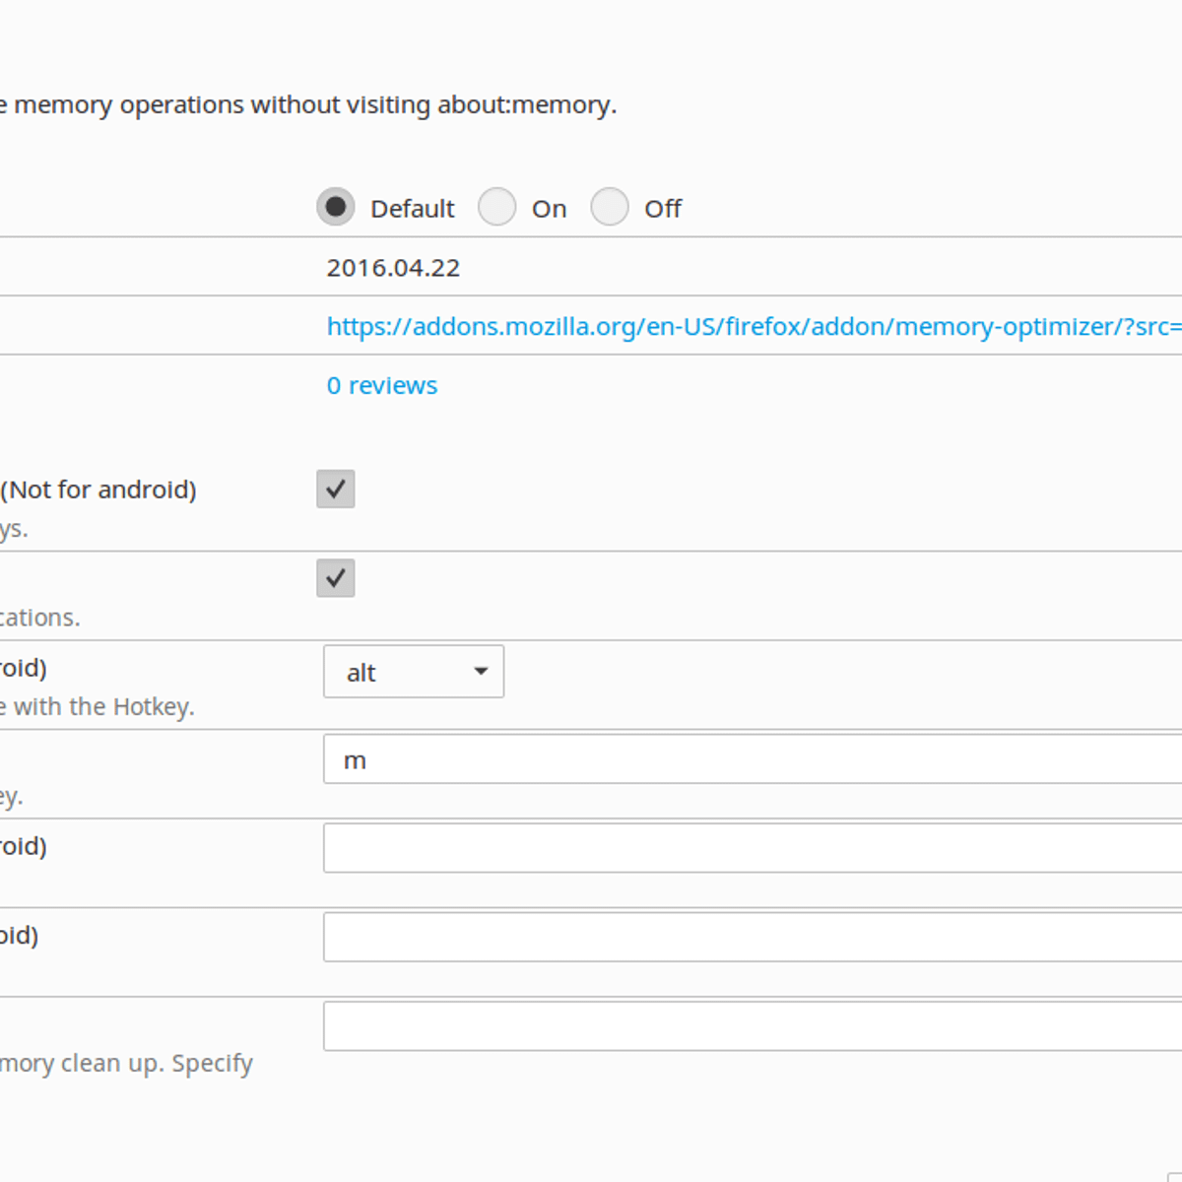Toggle the notifications checkbox below the first
Image resolution: width=1182 pixels, height=1182 pixels.
tap(335, 578)
